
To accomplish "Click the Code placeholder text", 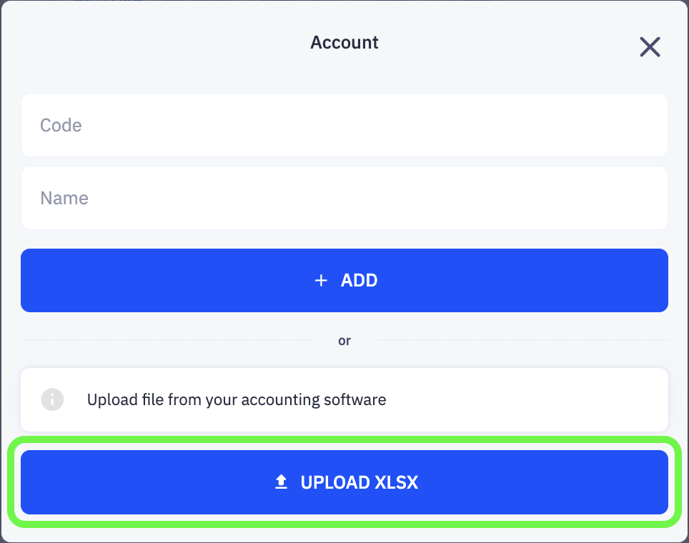I will (x=61, y=125).
